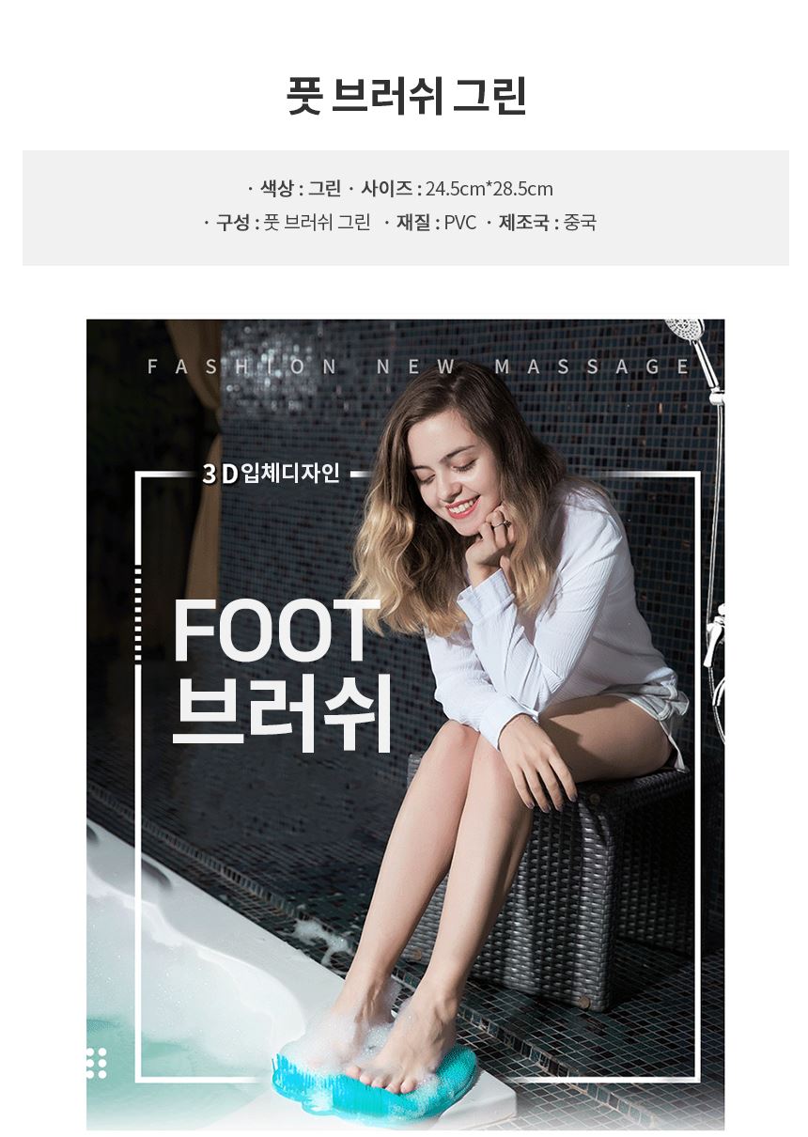Click the 재질 : PVC specification
Viewport: 808px width, 1137px height.
435,223
